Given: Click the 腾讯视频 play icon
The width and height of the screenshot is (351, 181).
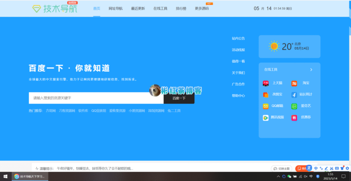Looking at the screenshot, I should click(265, 118).
